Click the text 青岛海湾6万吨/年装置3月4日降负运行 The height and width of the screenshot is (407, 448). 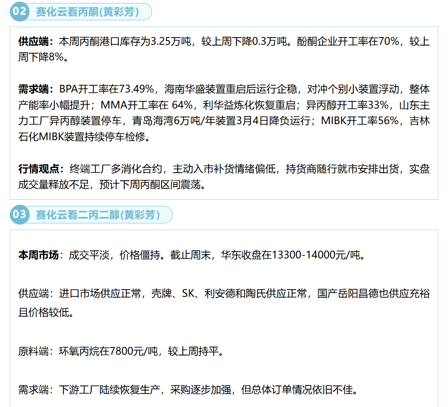[221, 121]
